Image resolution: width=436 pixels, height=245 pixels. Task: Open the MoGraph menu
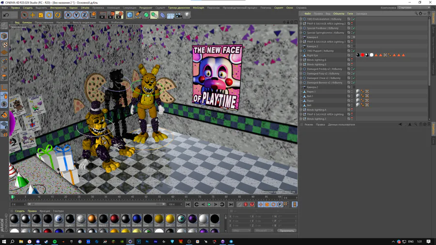[x=198, y=8]
